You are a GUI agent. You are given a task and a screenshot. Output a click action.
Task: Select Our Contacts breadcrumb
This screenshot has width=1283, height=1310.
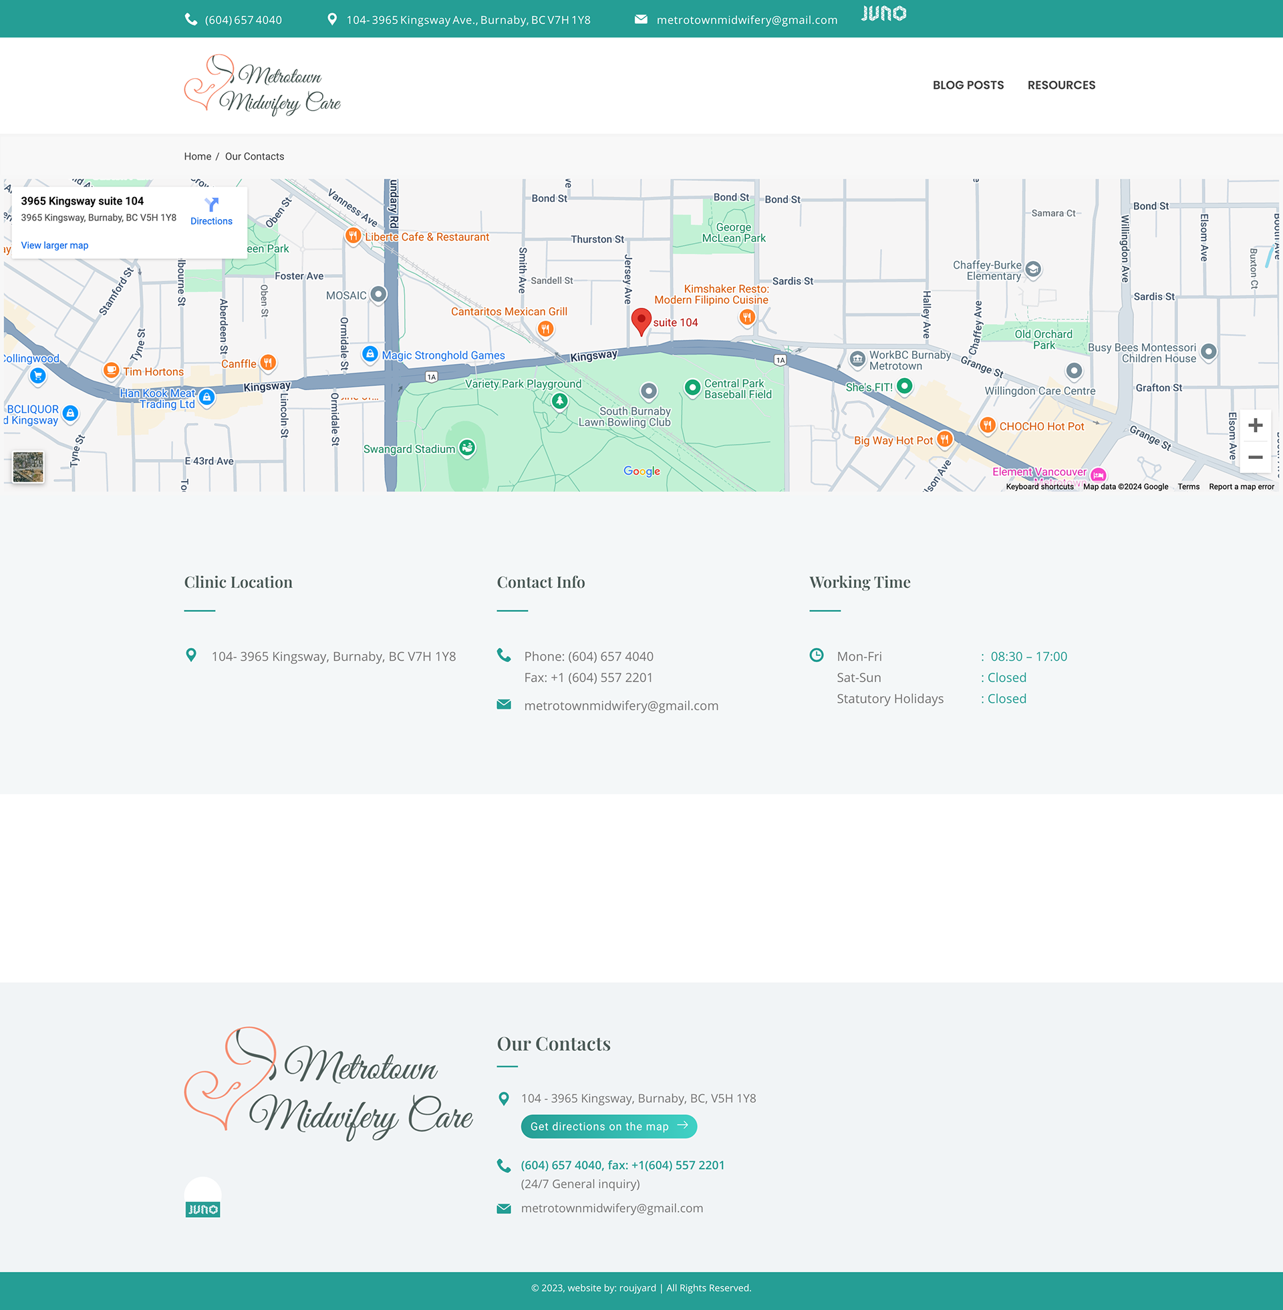coord(255,156)
